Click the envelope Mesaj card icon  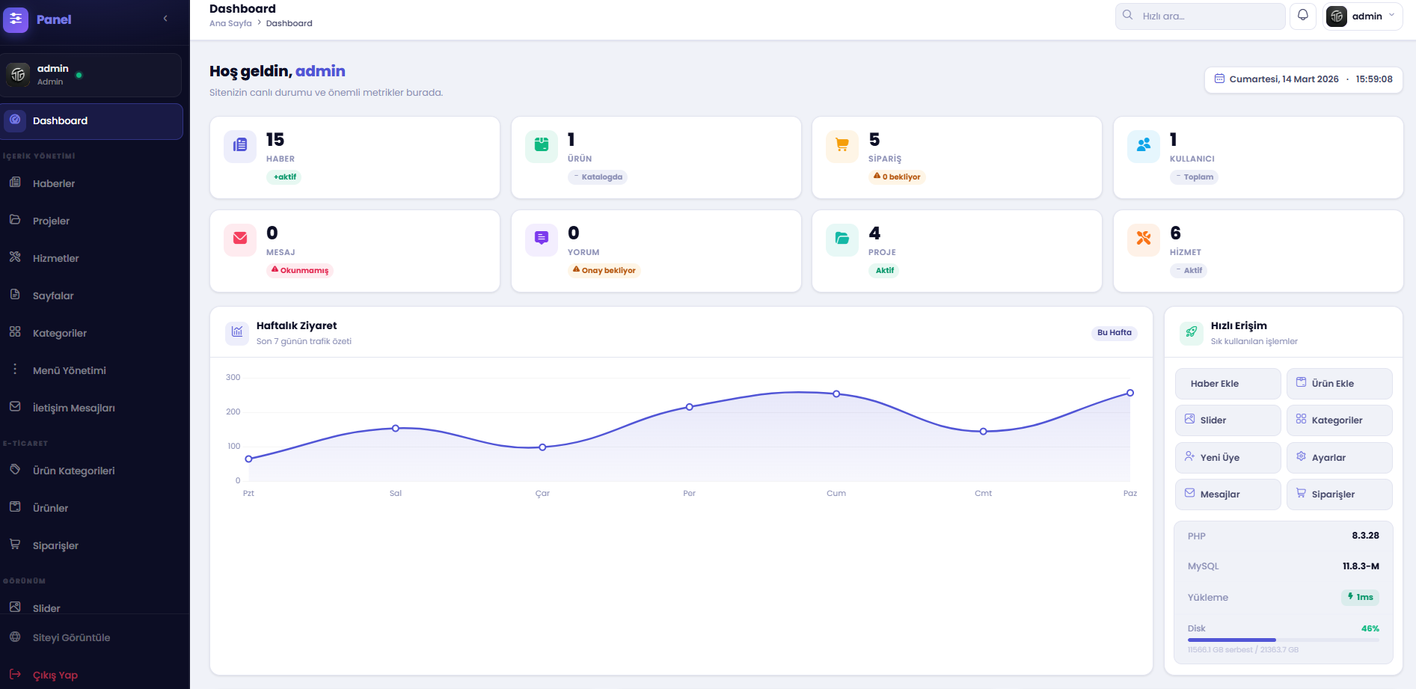point(240,239)
